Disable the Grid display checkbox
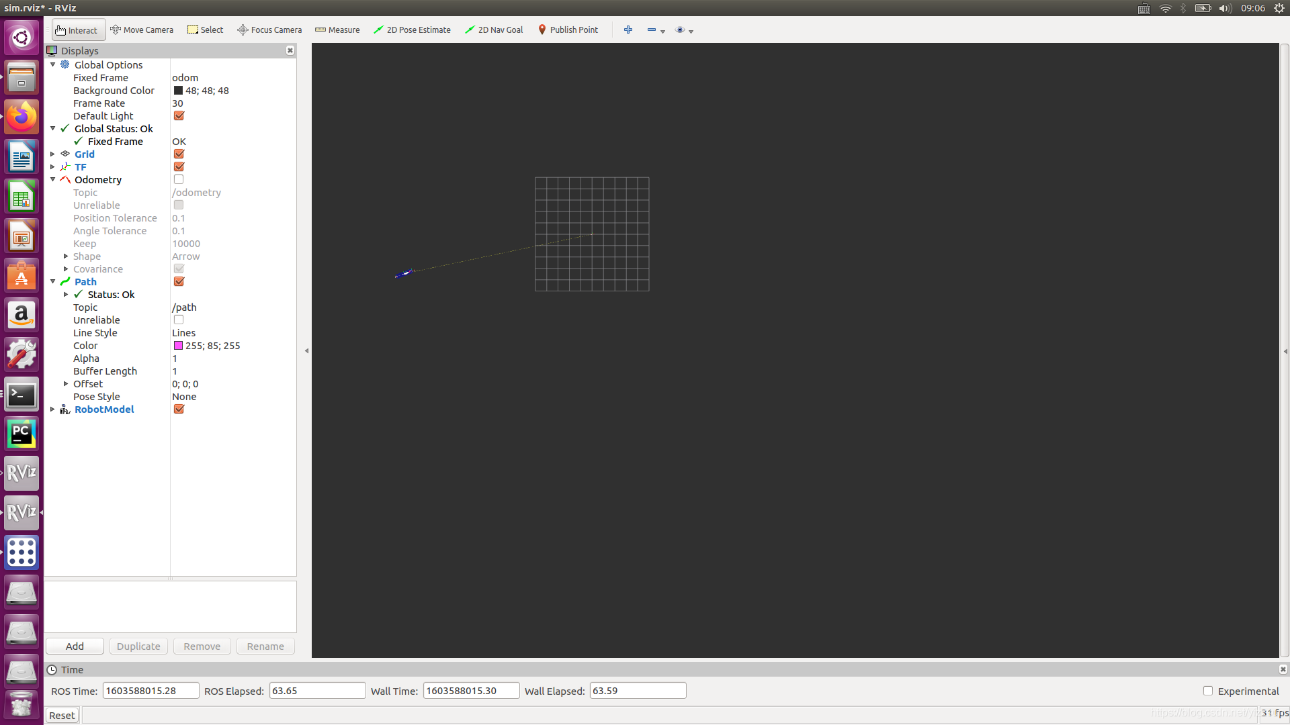Viewport: 1290px width, 725px height. (179, 154)
